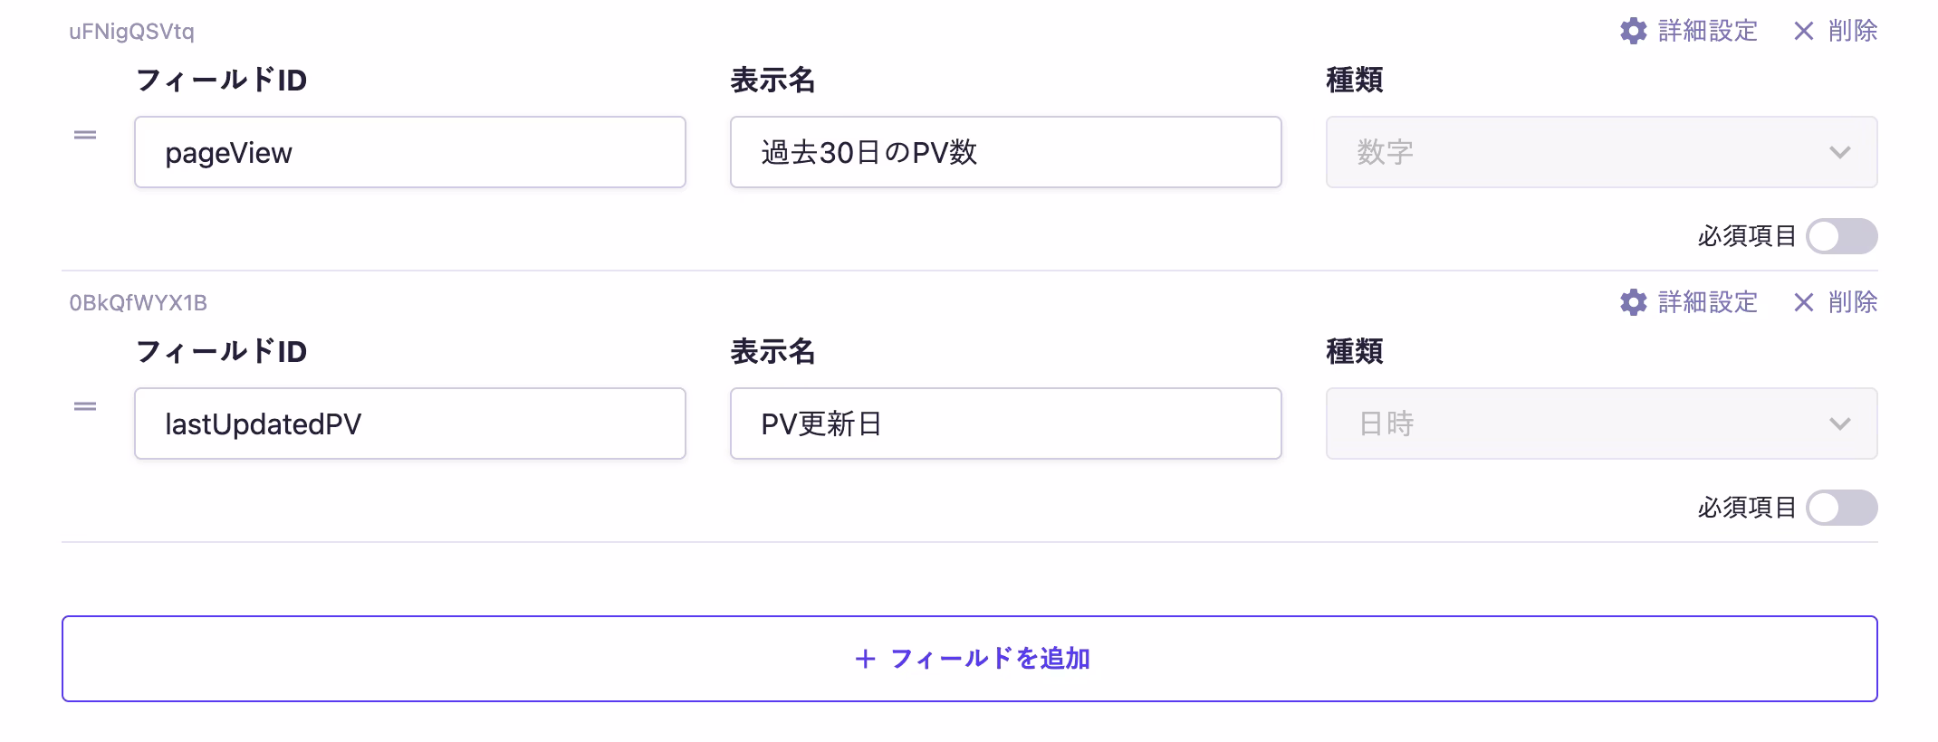Open 詳細設定 for the lastUpdatedPV field

point(1707,302)
